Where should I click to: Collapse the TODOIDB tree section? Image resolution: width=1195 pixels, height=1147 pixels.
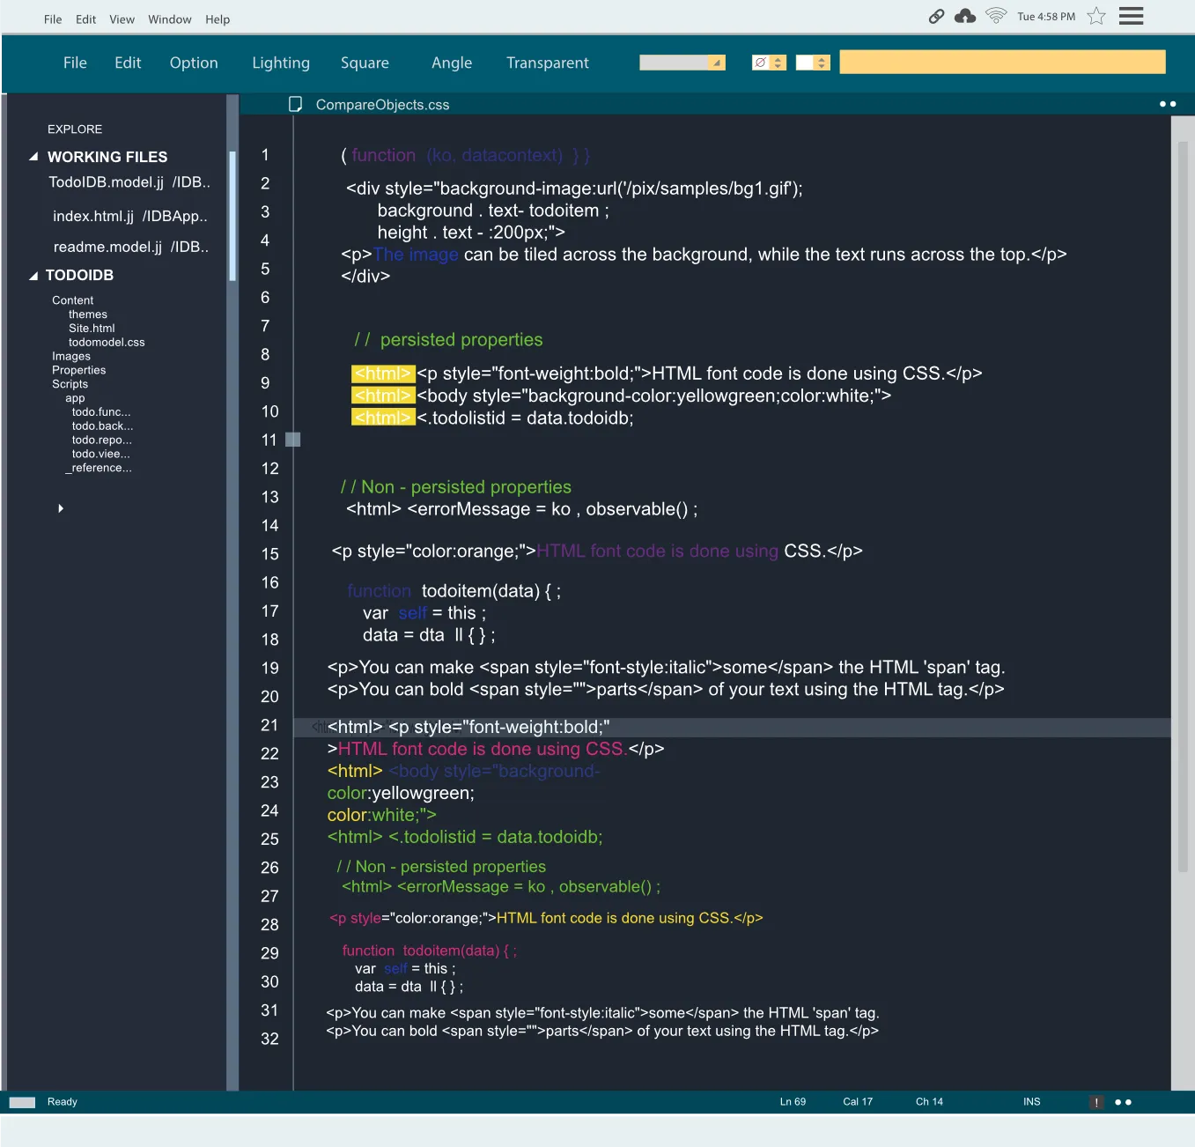click(x=33, y=276)
